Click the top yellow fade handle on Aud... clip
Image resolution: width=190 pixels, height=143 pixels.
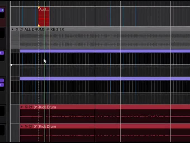coord(39,8)
